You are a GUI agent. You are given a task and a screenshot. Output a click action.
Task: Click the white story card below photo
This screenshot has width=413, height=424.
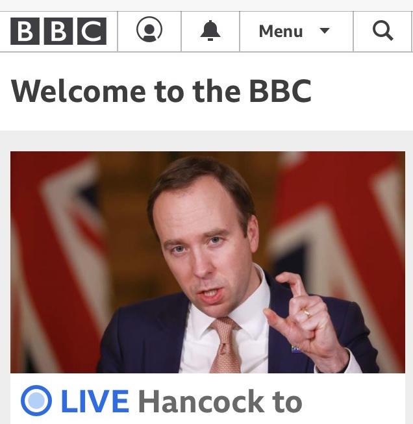pos(208,399)
